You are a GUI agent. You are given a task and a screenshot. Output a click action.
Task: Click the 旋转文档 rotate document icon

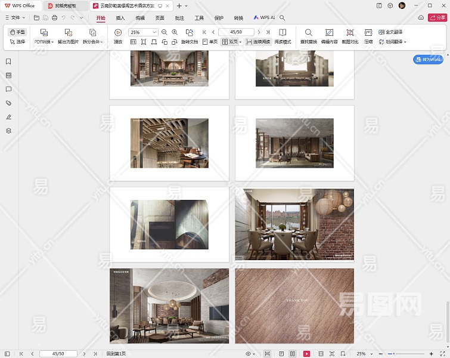point(189,32)
